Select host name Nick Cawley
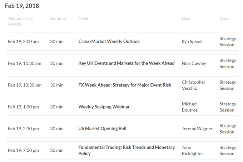This screenshot has width=243, height=162. pyautogui.click(x=194, y=63)
